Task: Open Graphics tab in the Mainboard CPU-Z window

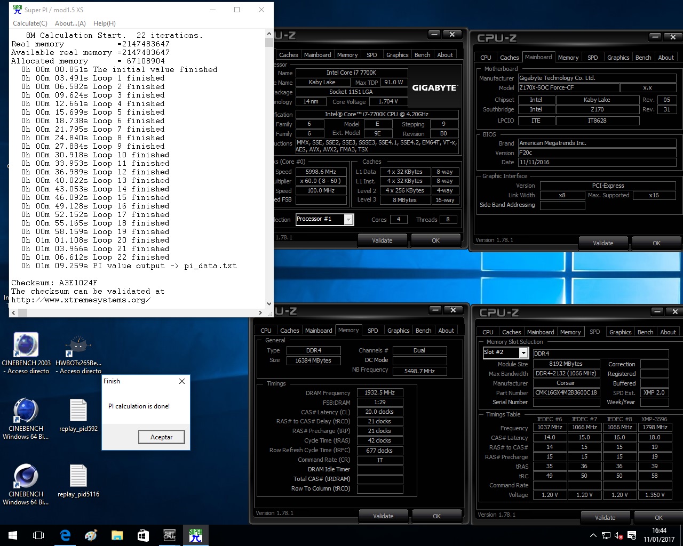Action: (618, 58)
